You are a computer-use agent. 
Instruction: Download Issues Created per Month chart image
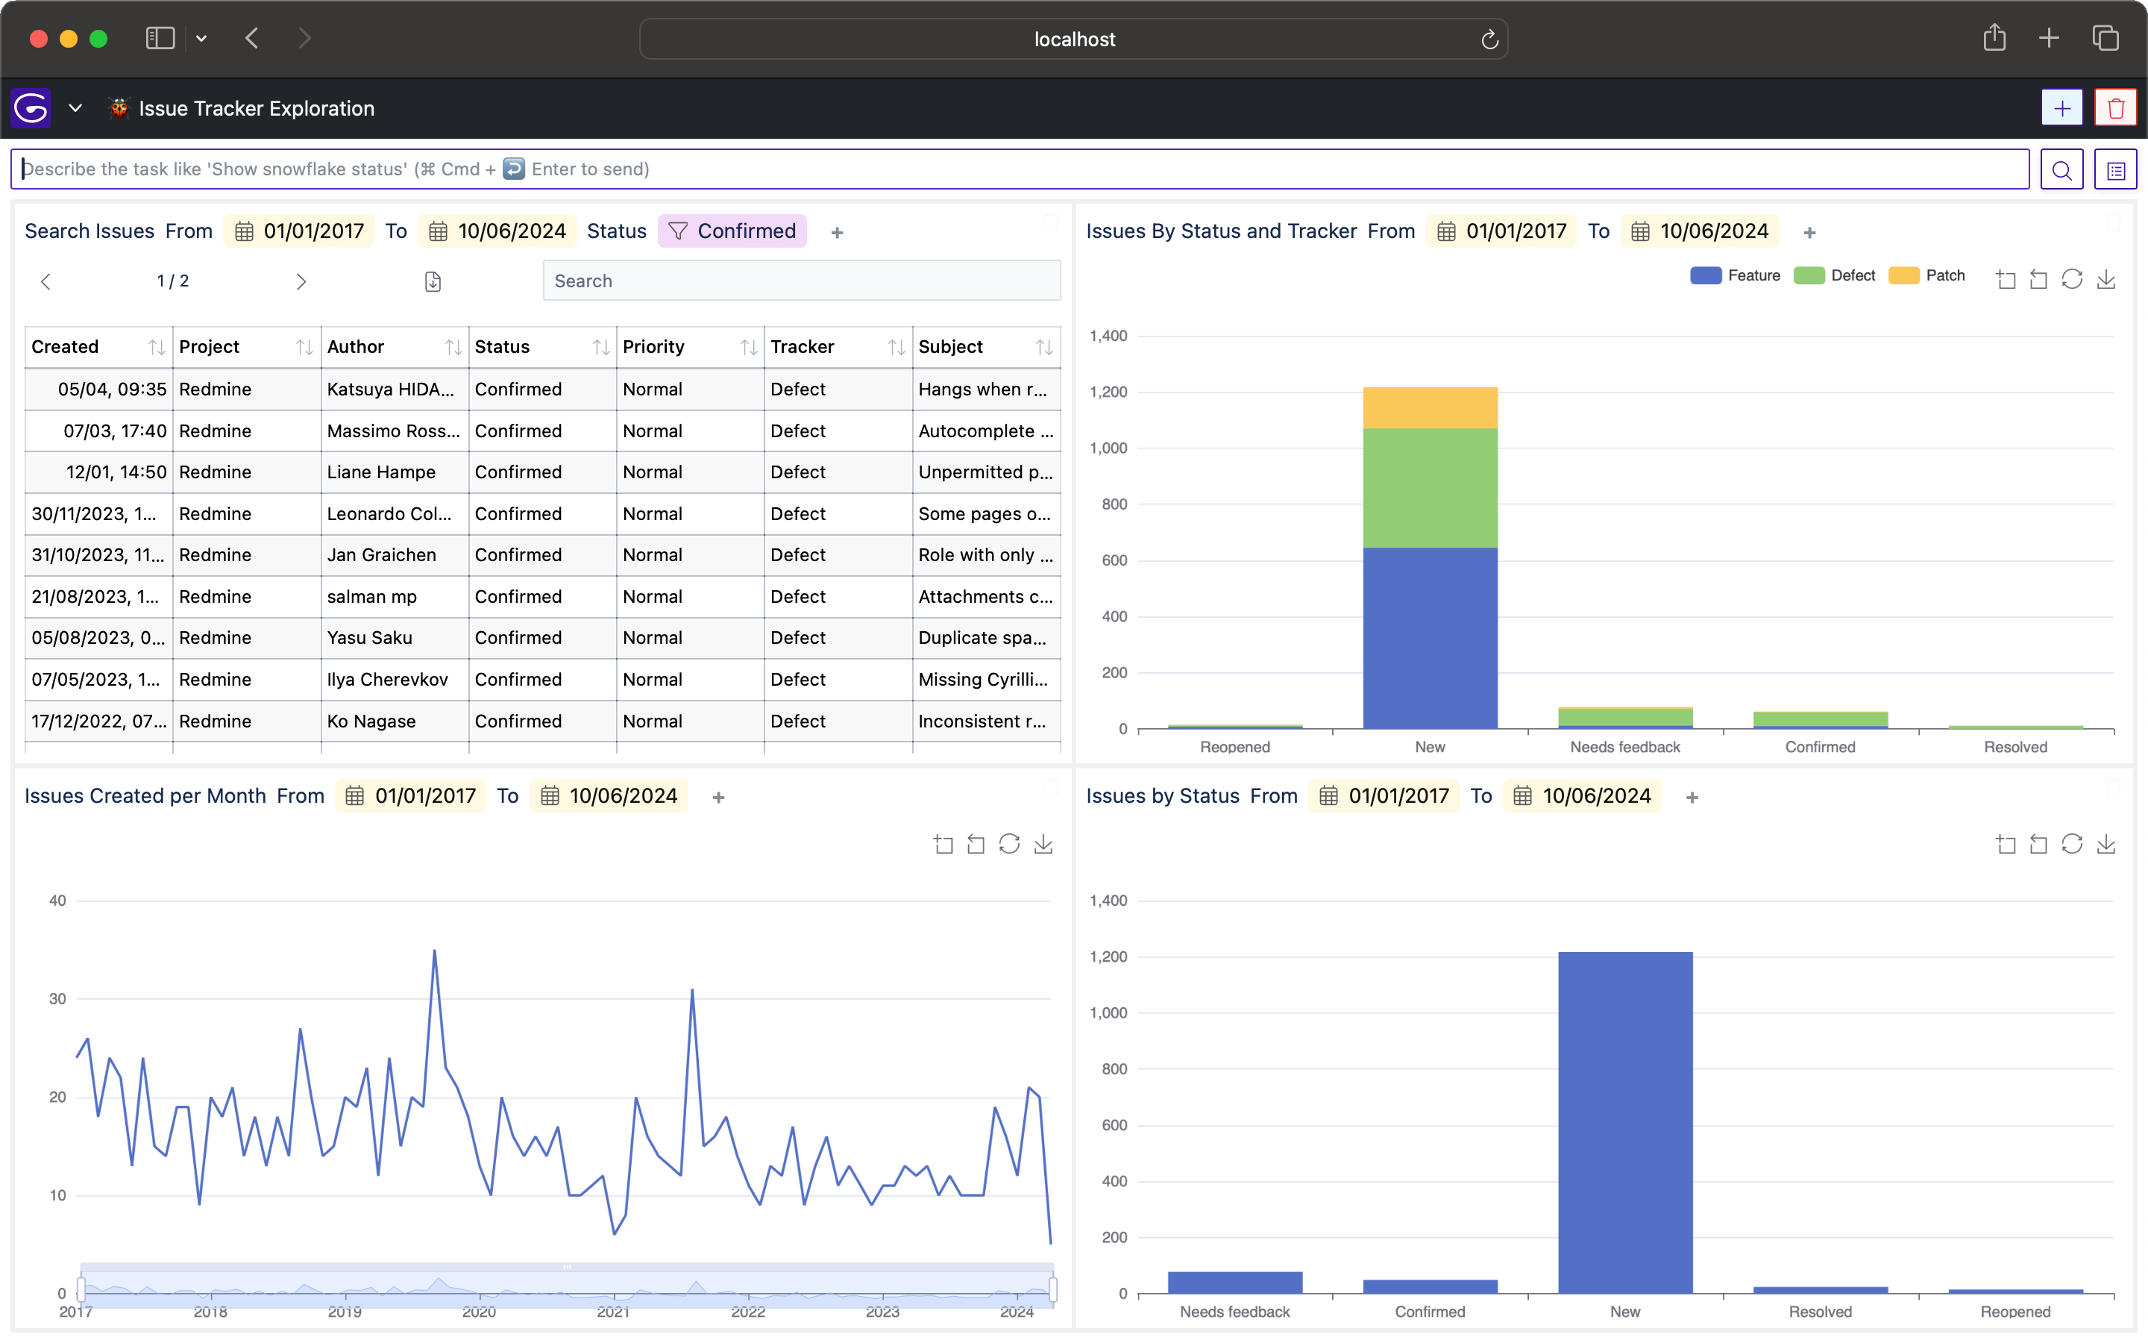pos(1044,844)
